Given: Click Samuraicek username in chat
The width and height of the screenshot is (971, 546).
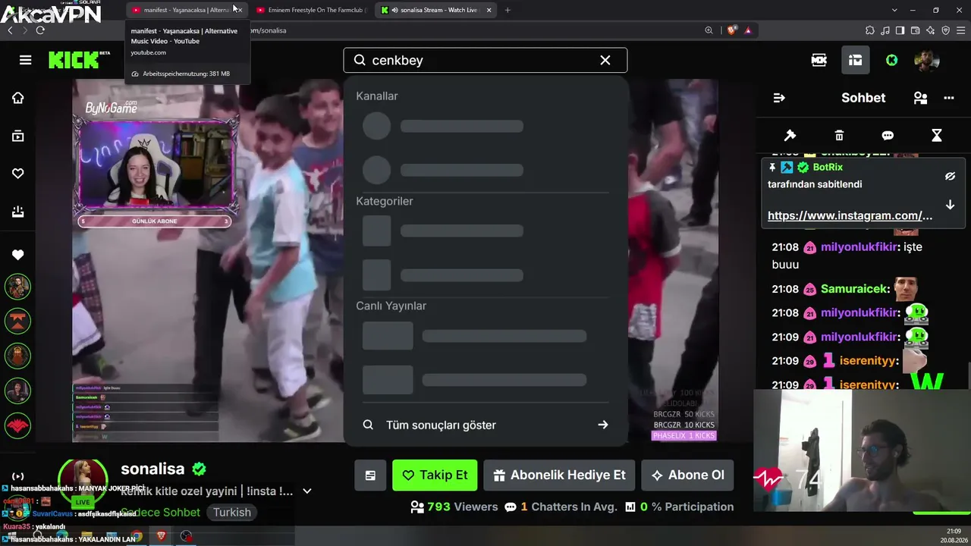Looking at the screenshot, I should tap(854, 289).
